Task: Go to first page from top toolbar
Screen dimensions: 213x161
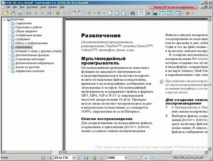Action: [x=29, y=13]
